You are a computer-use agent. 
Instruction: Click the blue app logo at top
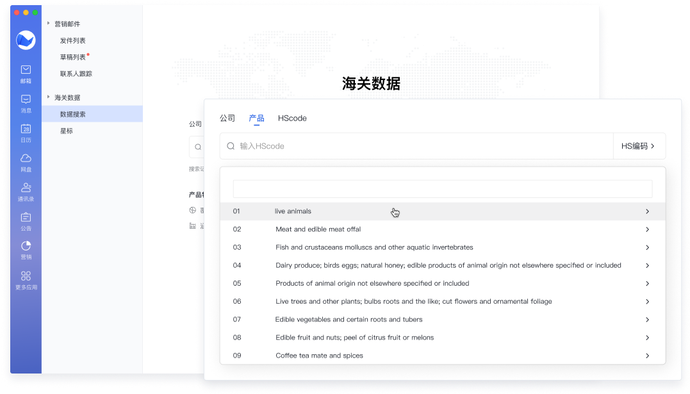pyautogui.click(x=26, y=40)
